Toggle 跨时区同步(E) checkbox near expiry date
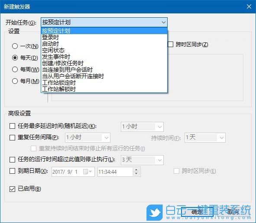This screenshot has width=256, height=223. (176, 171)
